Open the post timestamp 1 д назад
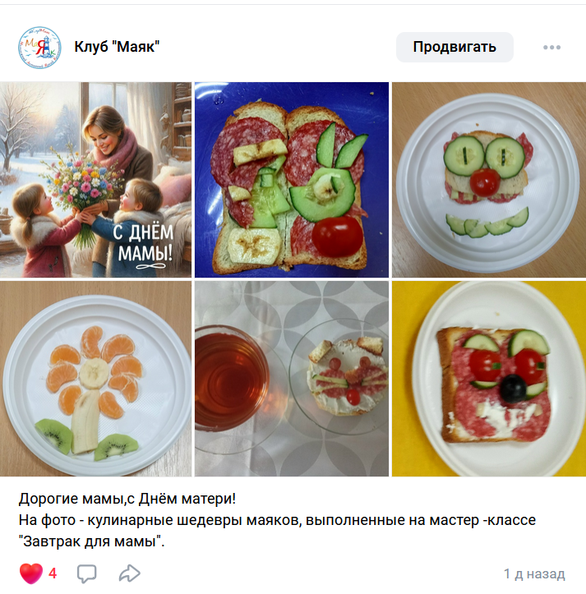Screen dimensions: 586x594 click(x=534, y=574)
